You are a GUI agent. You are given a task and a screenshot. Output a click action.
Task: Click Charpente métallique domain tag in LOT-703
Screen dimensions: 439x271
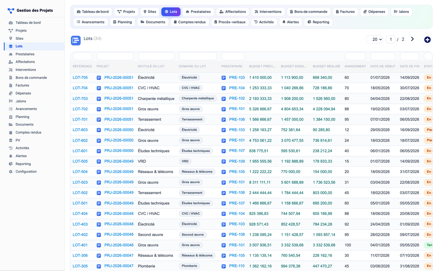[x=198, y=99]
